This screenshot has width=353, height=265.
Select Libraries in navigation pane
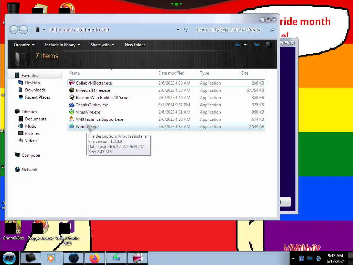point(29,111)
